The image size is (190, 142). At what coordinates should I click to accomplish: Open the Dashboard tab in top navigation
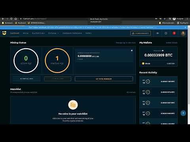(x=15, y=33)
